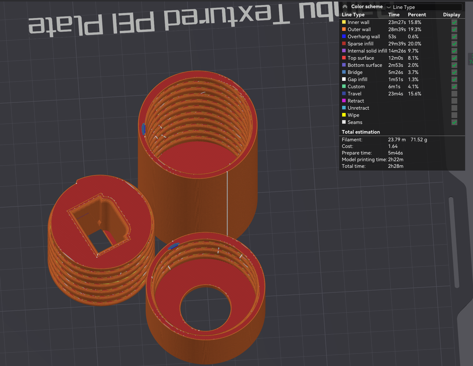Click the Time column header
Screen dimensions: 473x366
[x=394, y=15]
